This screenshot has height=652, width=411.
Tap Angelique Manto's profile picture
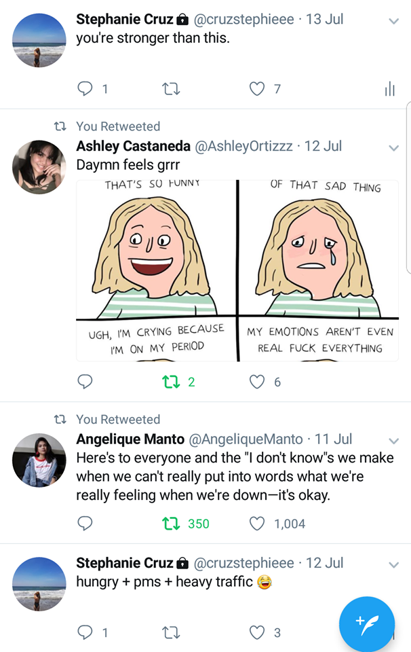pyautogui.click(x=39, y=460)
